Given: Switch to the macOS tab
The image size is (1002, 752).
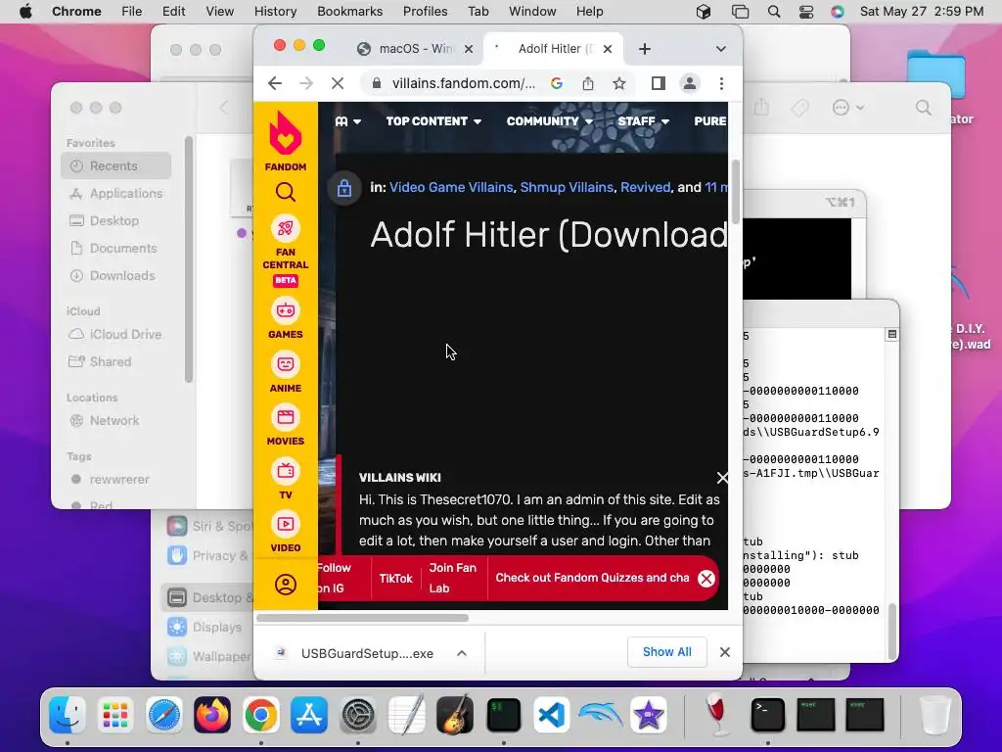Looking at the screenshot, I should [x=415, y=49].
